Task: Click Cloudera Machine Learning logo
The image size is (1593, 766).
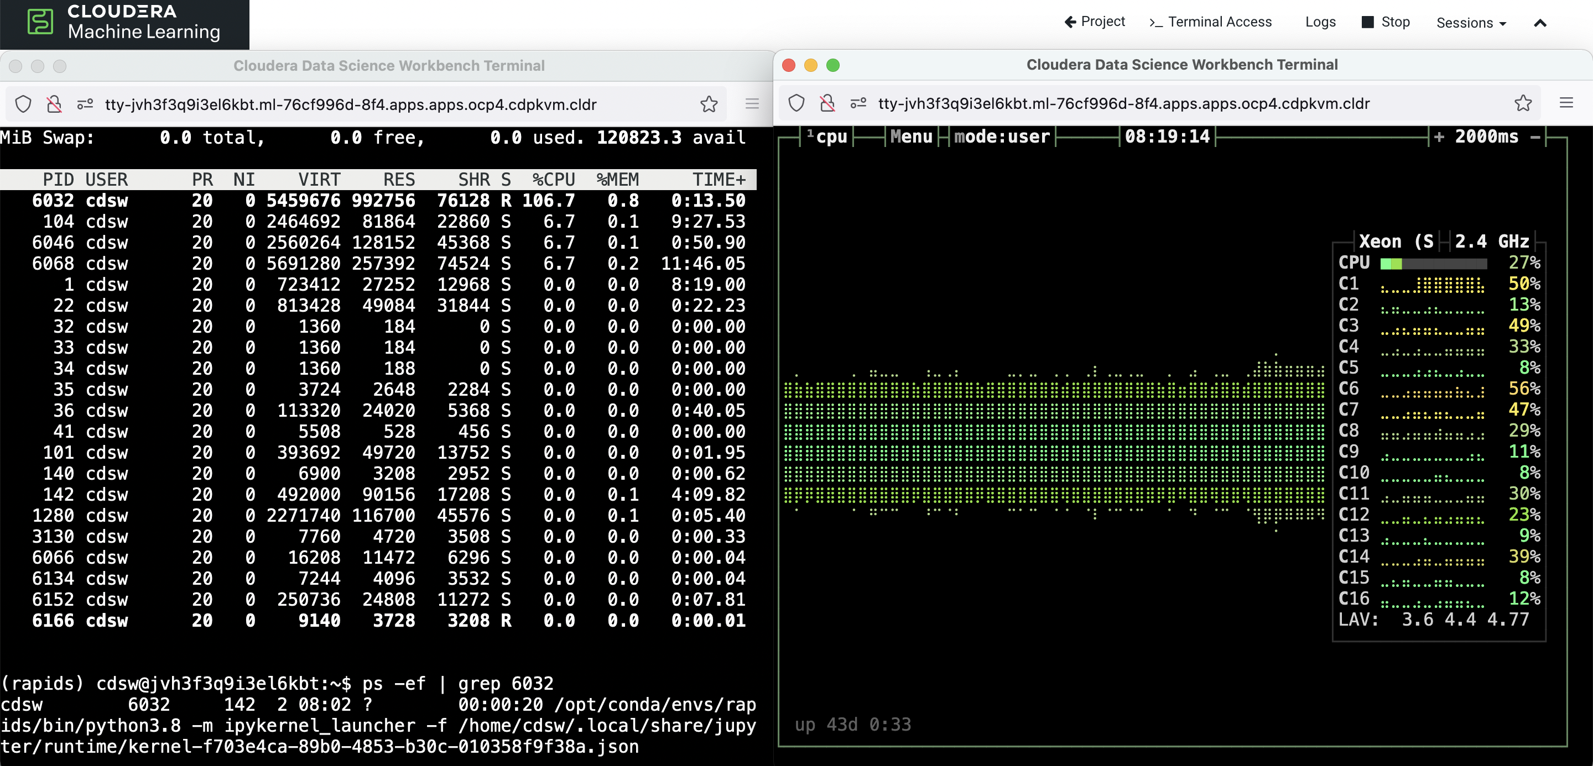Action: (124, 23)
